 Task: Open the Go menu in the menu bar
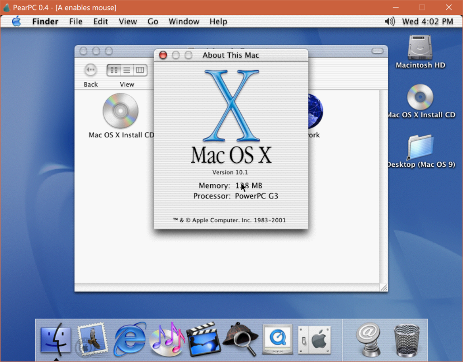pos(152,21)
